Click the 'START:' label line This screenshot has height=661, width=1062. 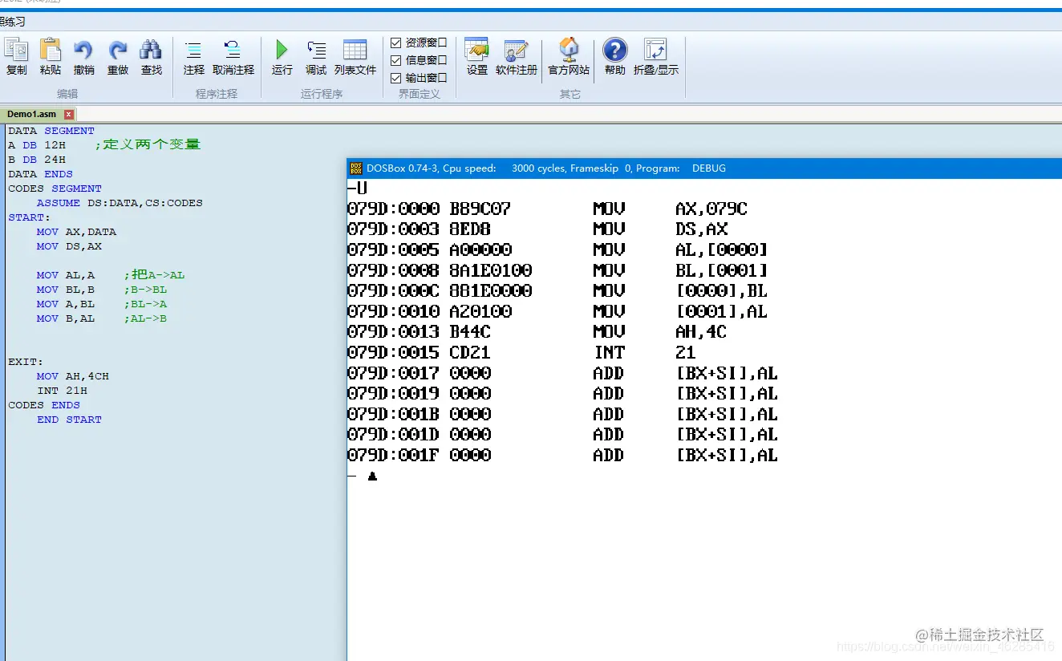pos(29,217)
